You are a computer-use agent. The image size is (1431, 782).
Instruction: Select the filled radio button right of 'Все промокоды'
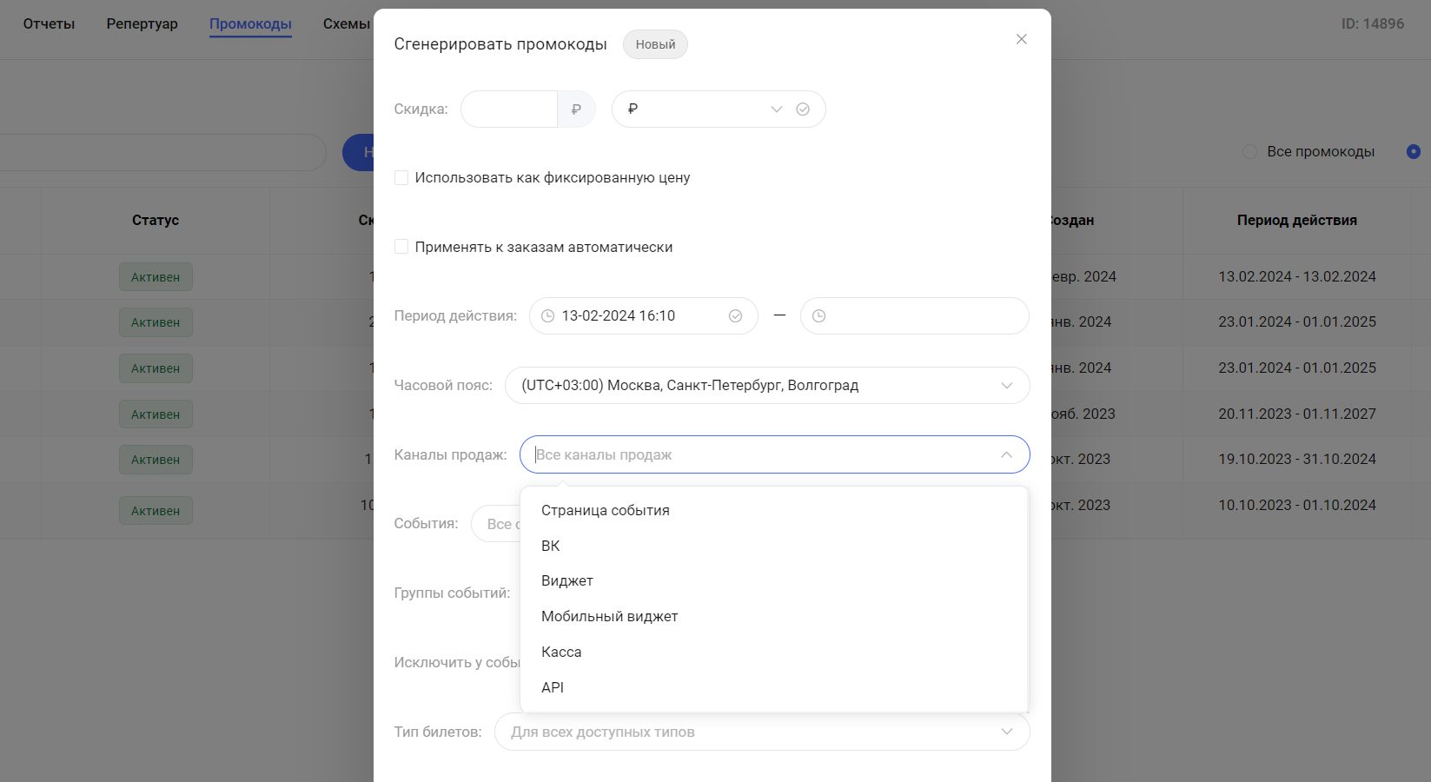pos(1414,151)
